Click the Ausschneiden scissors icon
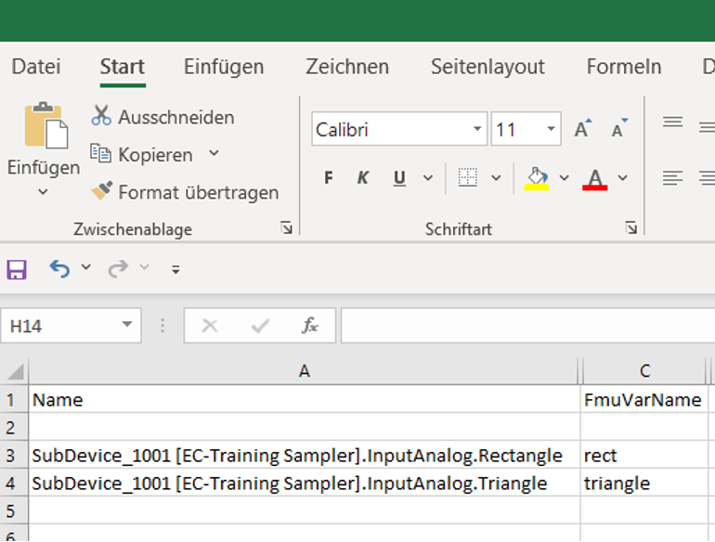715x542 pixels. (x=101, y=117)
